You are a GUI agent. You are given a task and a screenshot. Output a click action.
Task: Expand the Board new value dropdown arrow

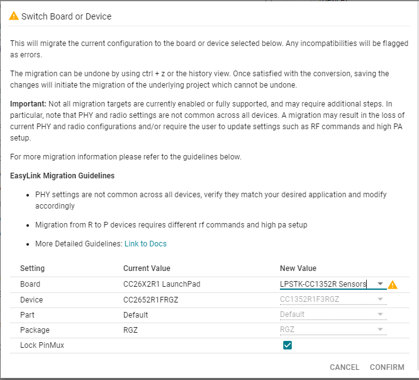[381, 284]
